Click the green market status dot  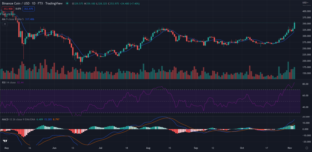pyautogui.click(x=67, y=3)
